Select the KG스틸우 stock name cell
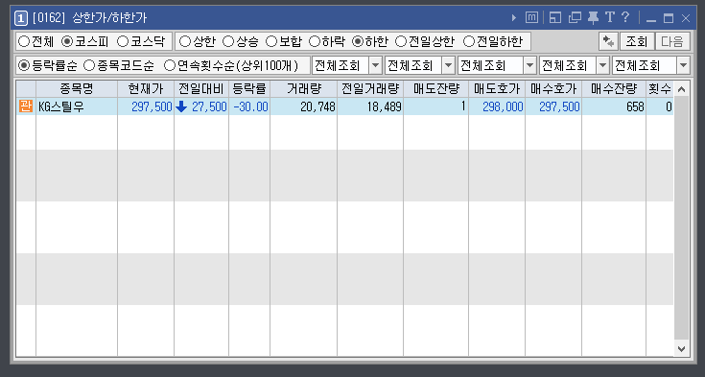The width and height of the screenshot is (705, 377). coord(77,106)
